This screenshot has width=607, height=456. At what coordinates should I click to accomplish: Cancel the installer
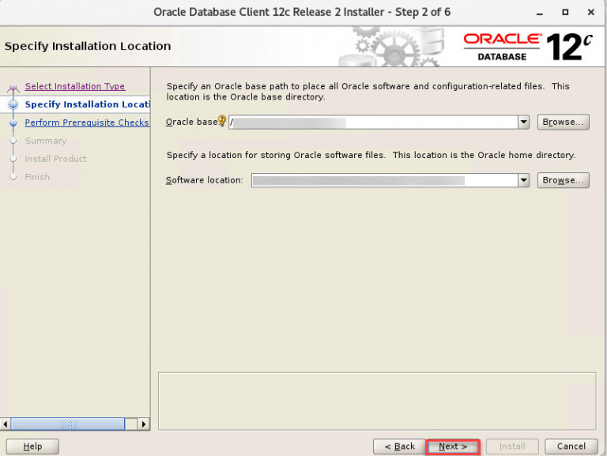point(571,447)
